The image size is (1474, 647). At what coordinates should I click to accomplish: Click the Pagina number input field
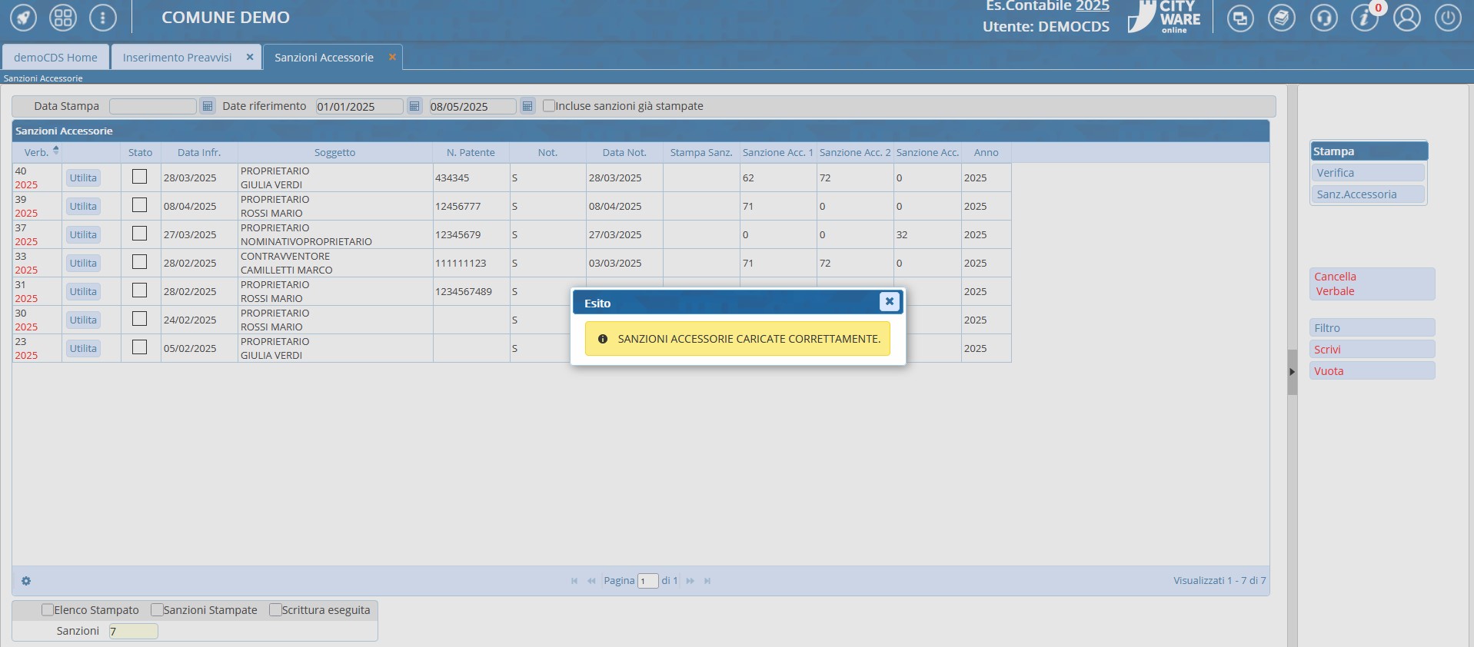tap(647, 581)
